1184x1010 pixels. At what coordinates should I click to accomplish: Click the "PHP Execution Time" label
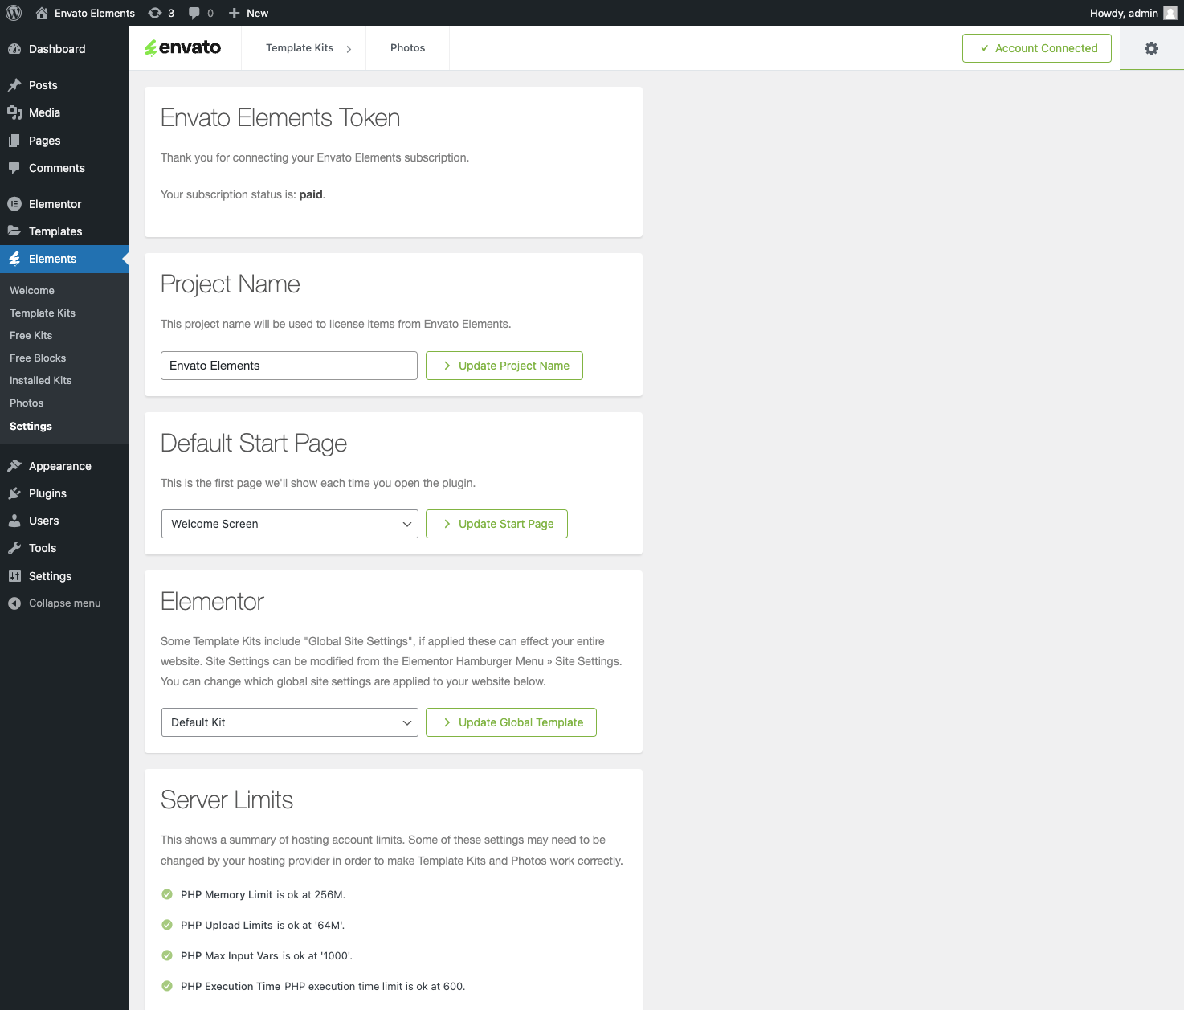click(231, 986)
